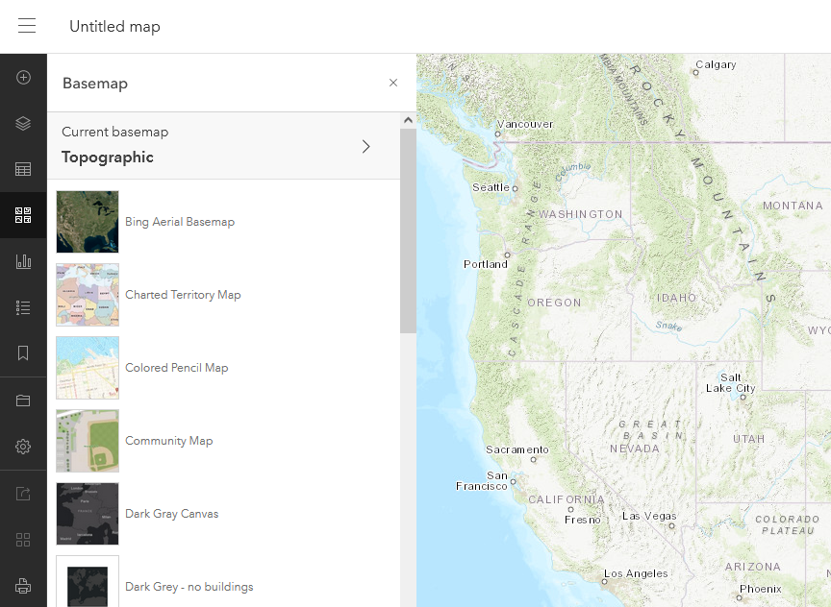The width and height of the screenshot is (831, 607).
Task: Open the Charts panel
Action: coord(23,261)
